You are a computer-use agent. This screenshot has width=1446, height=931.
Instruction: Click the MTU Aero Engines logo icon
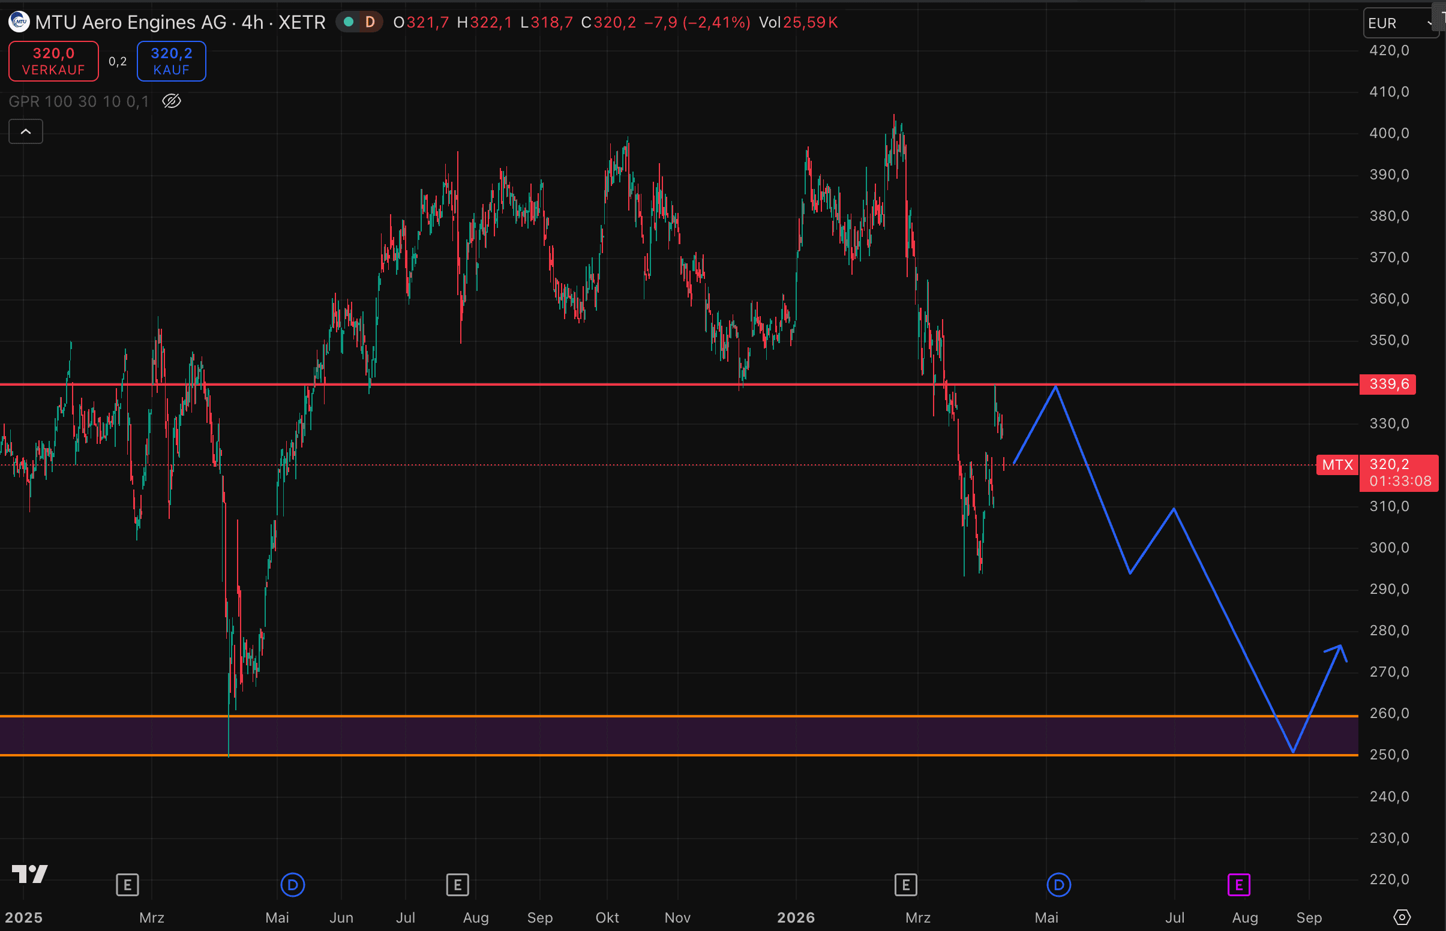(19, 22)
